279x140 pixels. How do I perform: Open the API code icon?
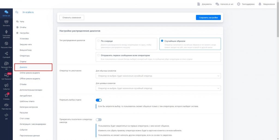pyautogui.click(x=6, y=115)
